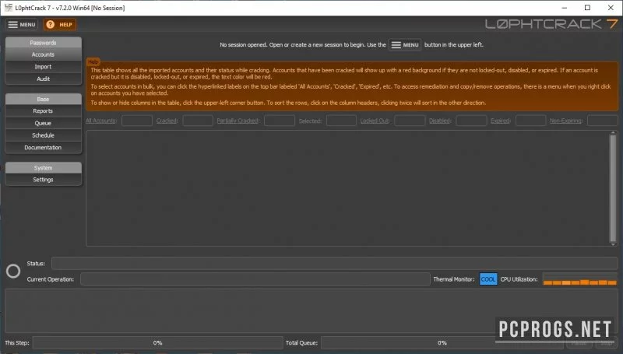Click the Cracked count field
Screen dimensions: 623x354
pyautogui.click(x=198, y=121)
